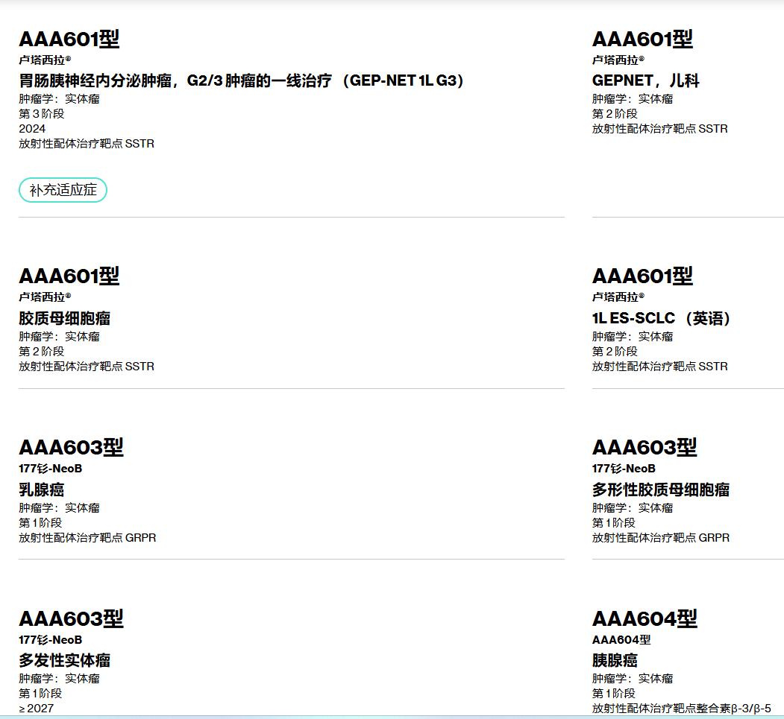Click 第1阶段 under 多形性胶质母细胞瘤
Viewport: 784px width, 719px height.
click(x=613, y=523)
